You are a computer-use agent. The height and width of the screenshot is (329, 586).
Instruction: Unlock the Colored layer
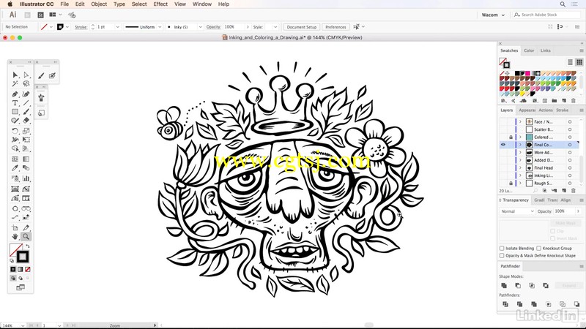point(511,137)
